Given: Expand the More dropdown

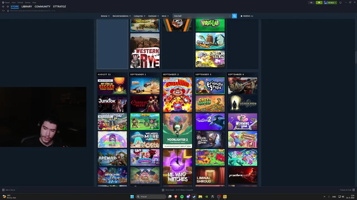Looking at the screenshot, I should click(165, 16).
